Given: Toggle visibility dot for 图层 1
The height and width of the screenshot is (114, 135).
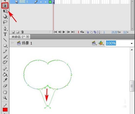Looking at the screenshot, I should click(x=41, y=2).
